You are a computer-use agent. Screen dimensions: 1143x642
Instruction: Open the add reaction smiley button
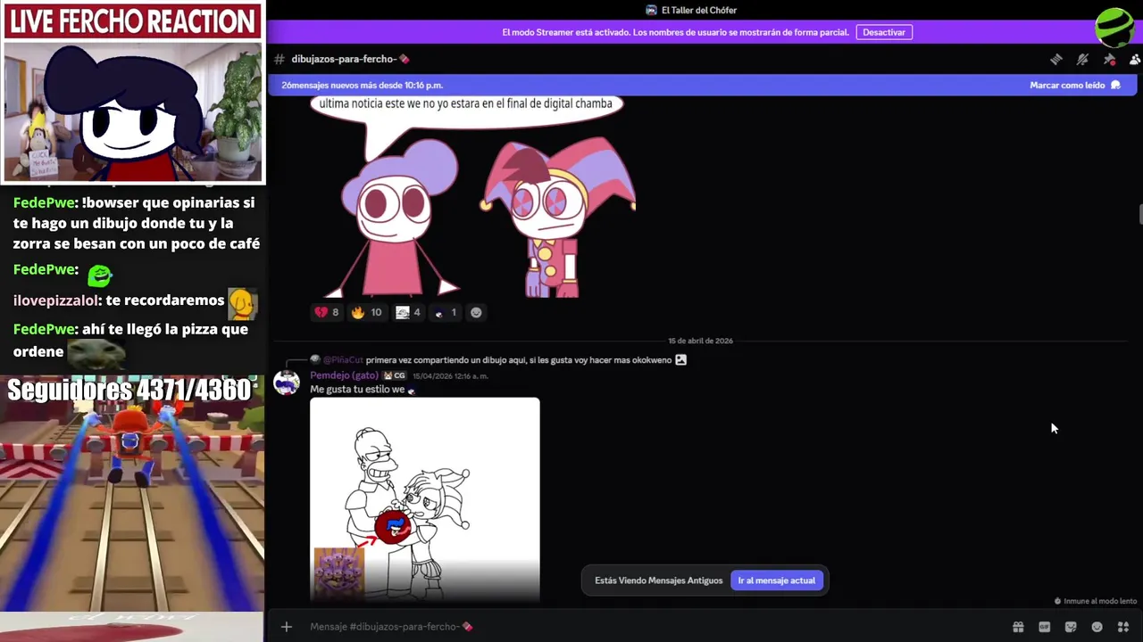pos(476,312)
